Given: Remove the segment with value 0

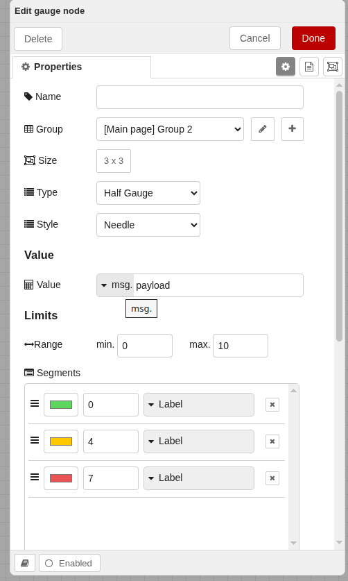Looking at the screenshot, I should click(x=272, y=405).
